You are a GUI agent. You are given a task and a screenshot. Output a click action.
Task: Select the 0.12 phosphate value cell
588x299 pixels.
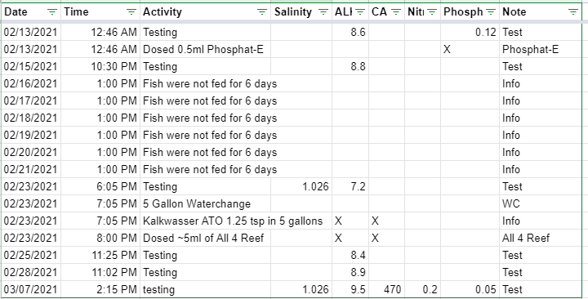(470, 32)
